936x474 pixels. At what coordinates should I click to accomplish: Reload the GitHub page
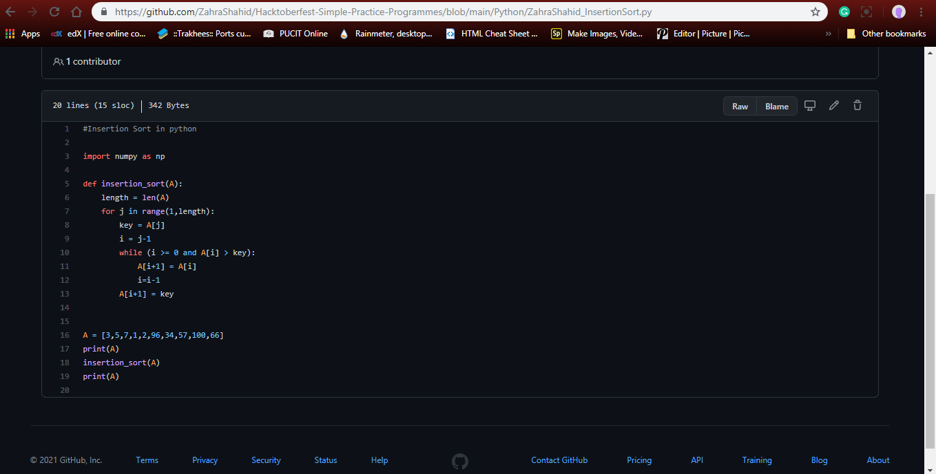[54, 12]
